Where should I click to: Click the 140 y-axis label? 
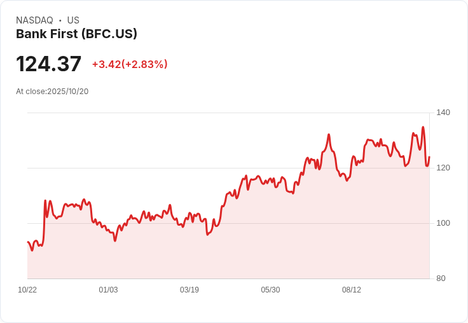[x=443, y=113]
